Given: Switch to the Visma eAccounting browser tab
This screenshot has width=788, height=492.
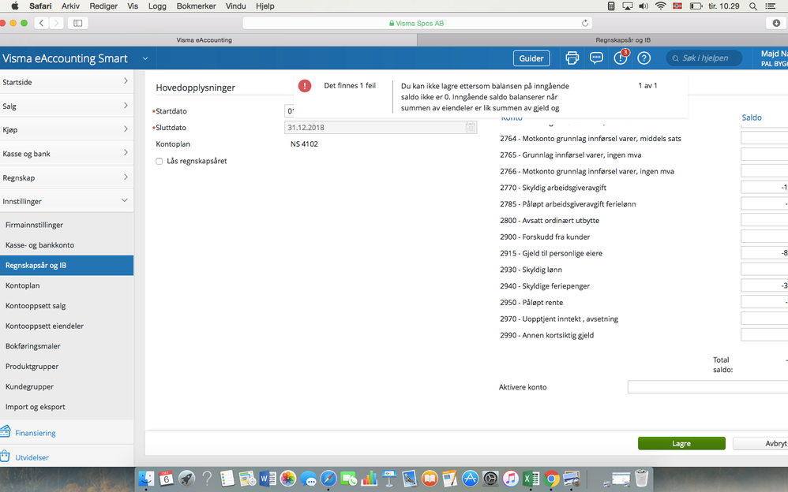Looking at the screenshot, I should [204, 40].
